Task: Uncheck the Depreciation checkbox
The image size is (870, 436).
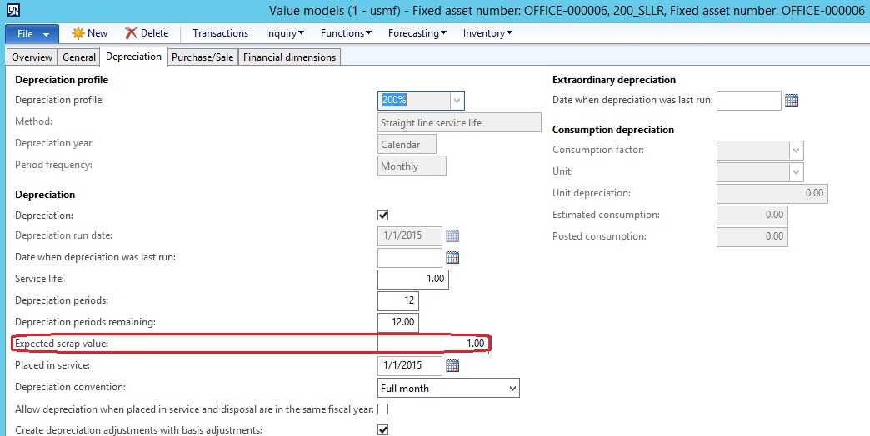Action: [x=383, y=216]
